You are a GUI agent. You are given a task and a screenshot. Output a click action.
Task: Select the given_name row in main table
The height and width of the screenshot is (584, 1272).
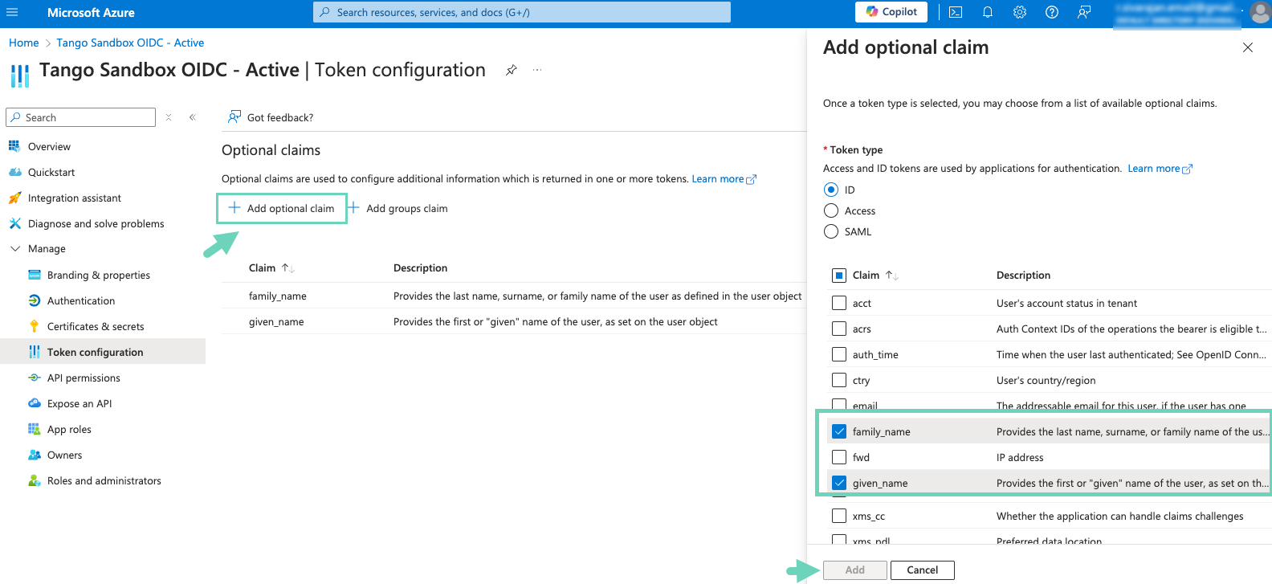click(x=514, y=321)
